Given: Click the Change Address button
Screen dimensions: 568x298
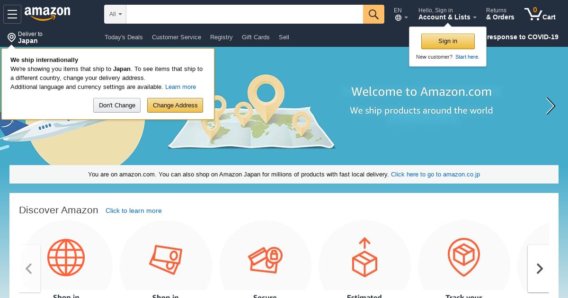Looking at the screenshot, I should pyautogui.click(x=175, y=105).
